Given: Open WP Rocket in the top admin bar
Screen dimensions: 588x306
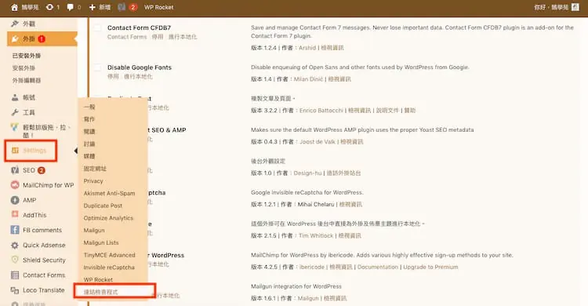Looking at the screenshot, I should tap(159, 7).
